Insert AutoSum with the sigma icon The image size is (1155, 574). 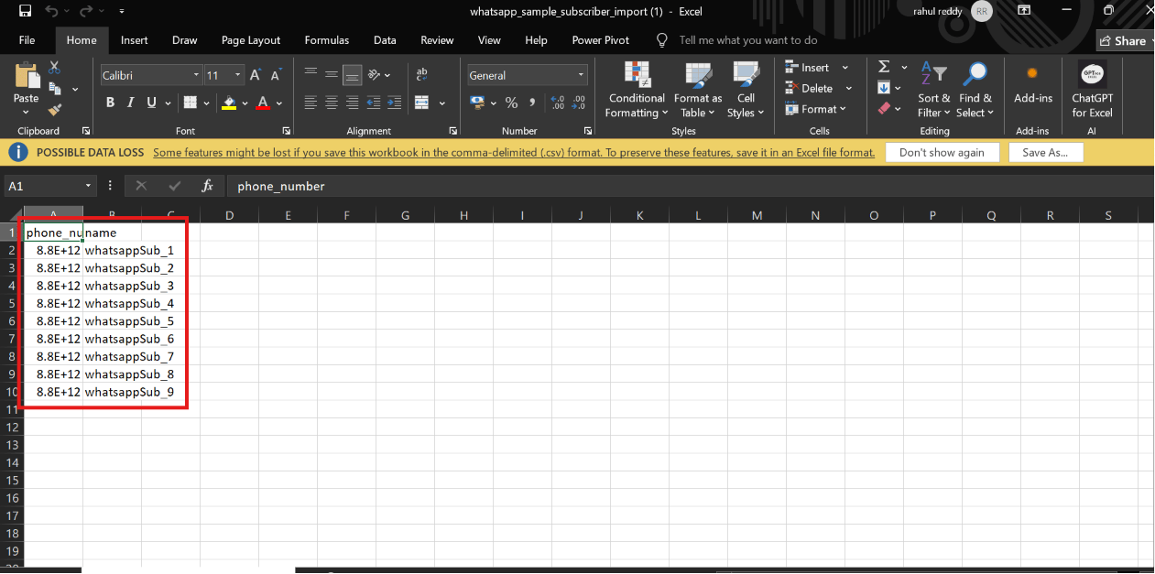[x=884, y=67]
